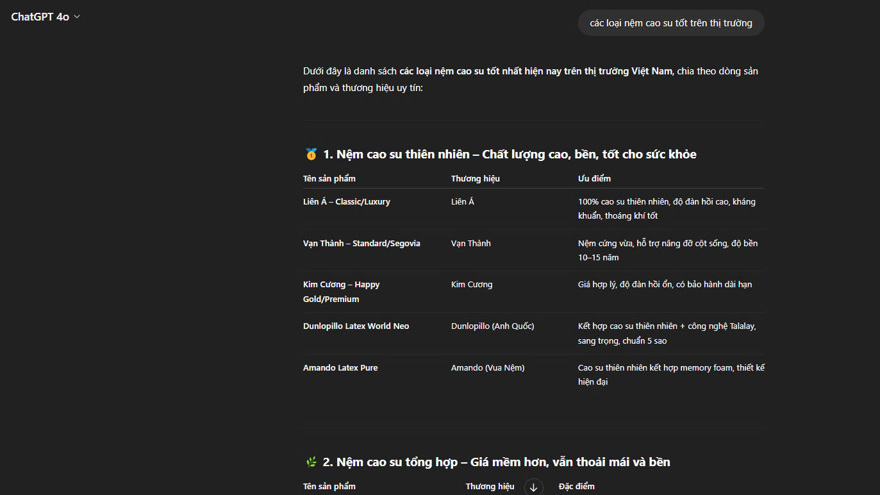Click heading "2. Nệm cao su tổng hợp"
The width and height of the screenshot is (880, 495).
point(497,462)
